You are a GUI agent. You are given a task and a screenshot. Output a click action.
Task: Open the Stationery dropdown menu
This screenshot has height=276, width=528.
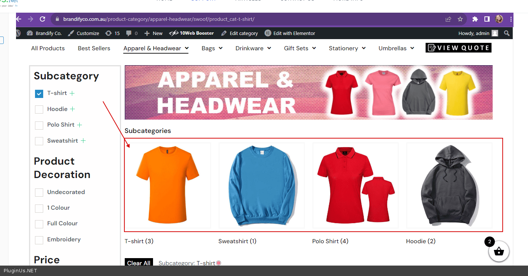pyautogui.click(x=347, y=48)
